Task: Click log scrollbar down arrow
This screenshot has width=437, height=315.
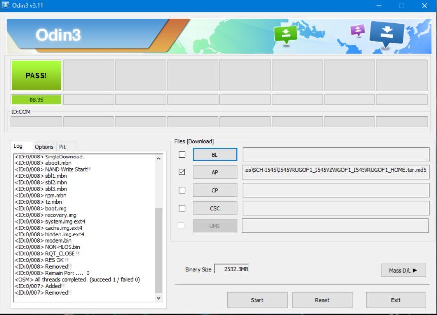Action: [x=158, y=298]
